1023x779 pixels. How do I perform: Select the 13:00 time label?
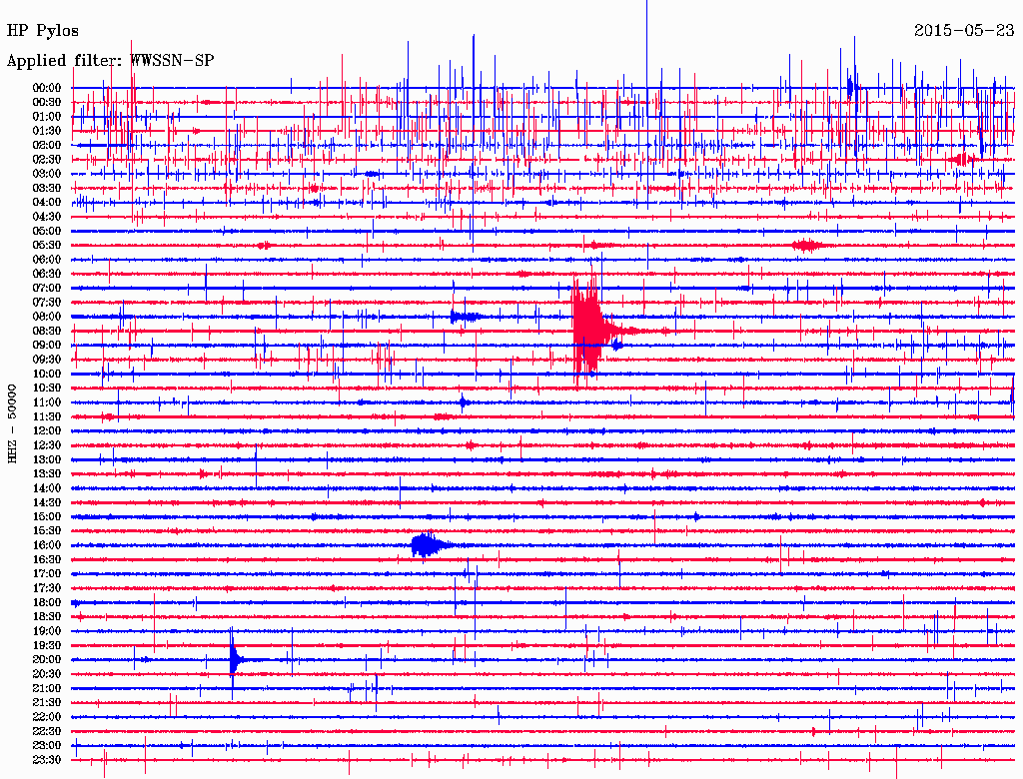coord(47,460)
